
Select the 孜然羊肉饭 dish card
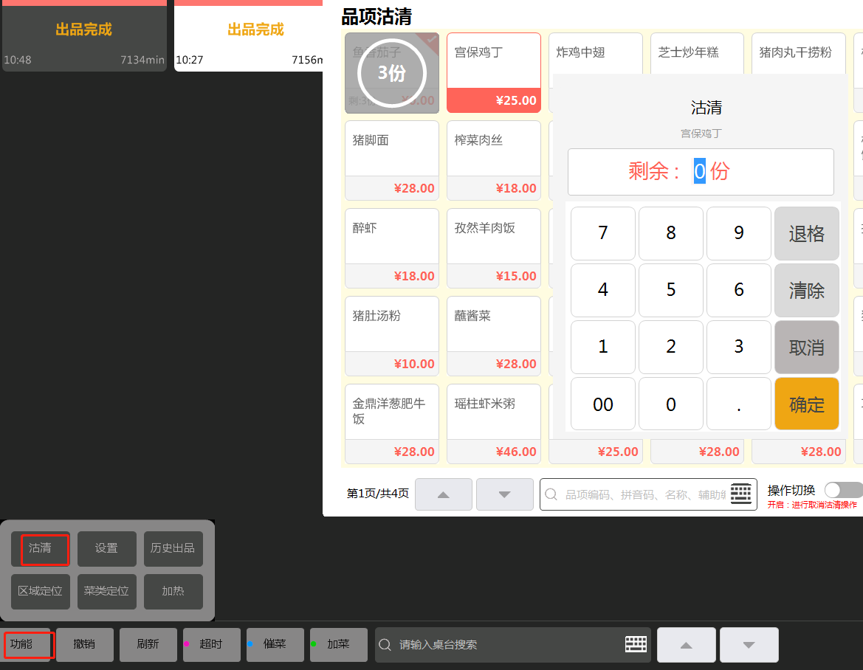click(x=494, y=248)
